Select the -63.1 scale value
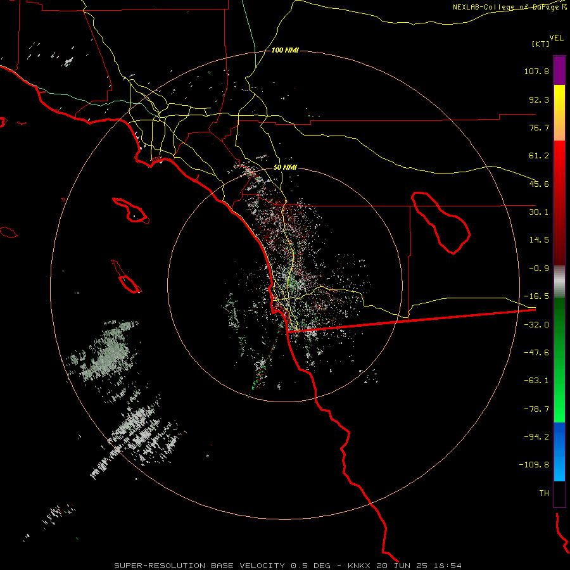 point(536,381)
